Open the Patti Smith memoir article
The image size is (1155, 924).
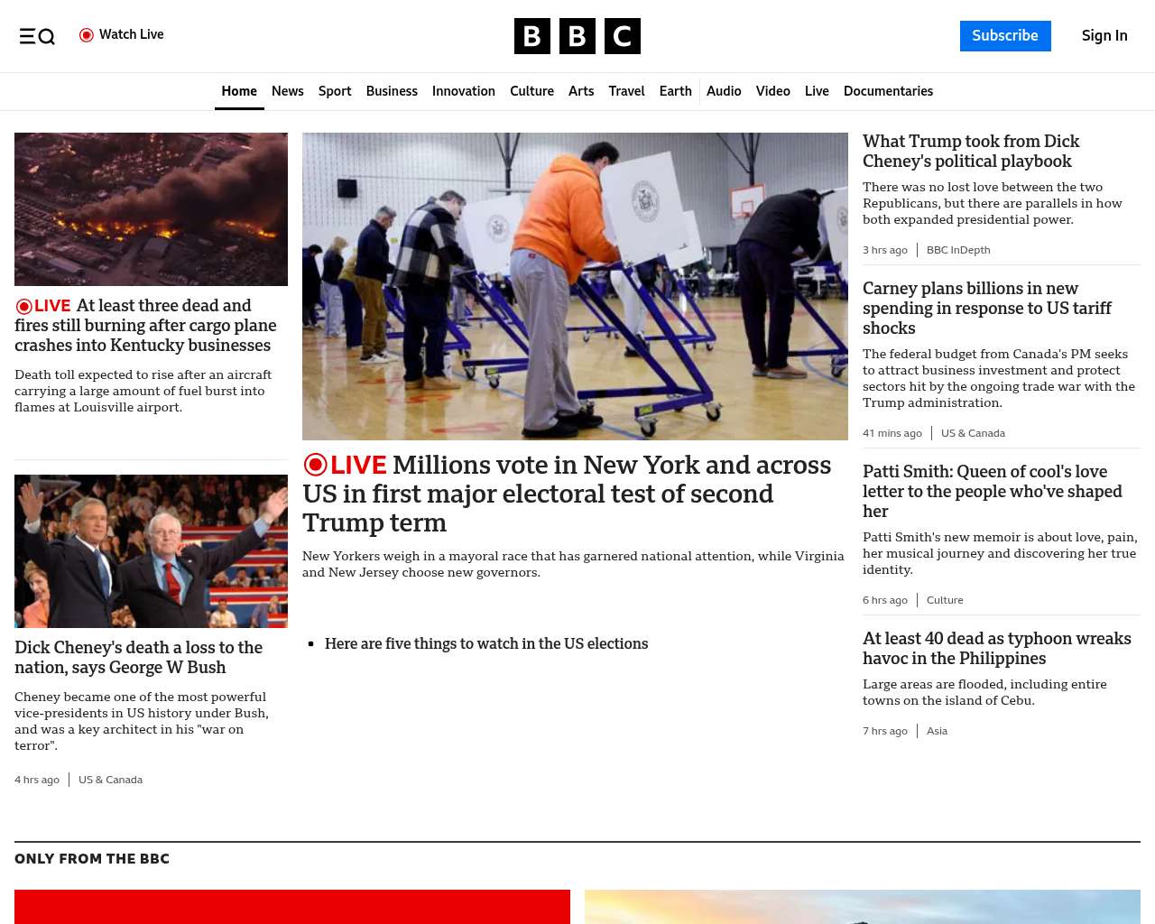click(x=992, y=491)
